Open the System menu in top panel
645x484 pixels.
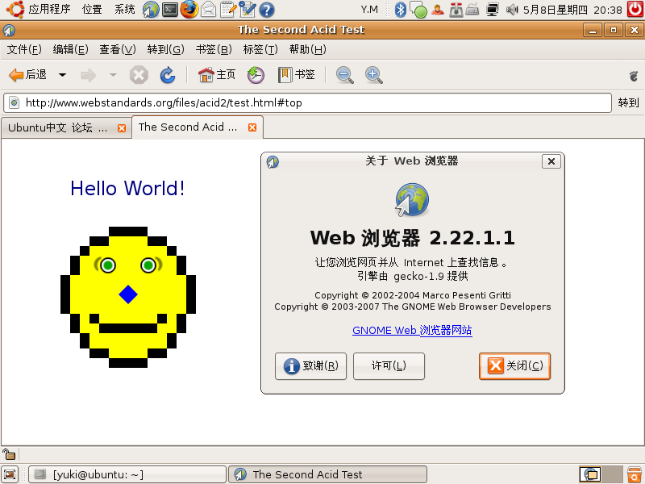click(x=125, y=9)
